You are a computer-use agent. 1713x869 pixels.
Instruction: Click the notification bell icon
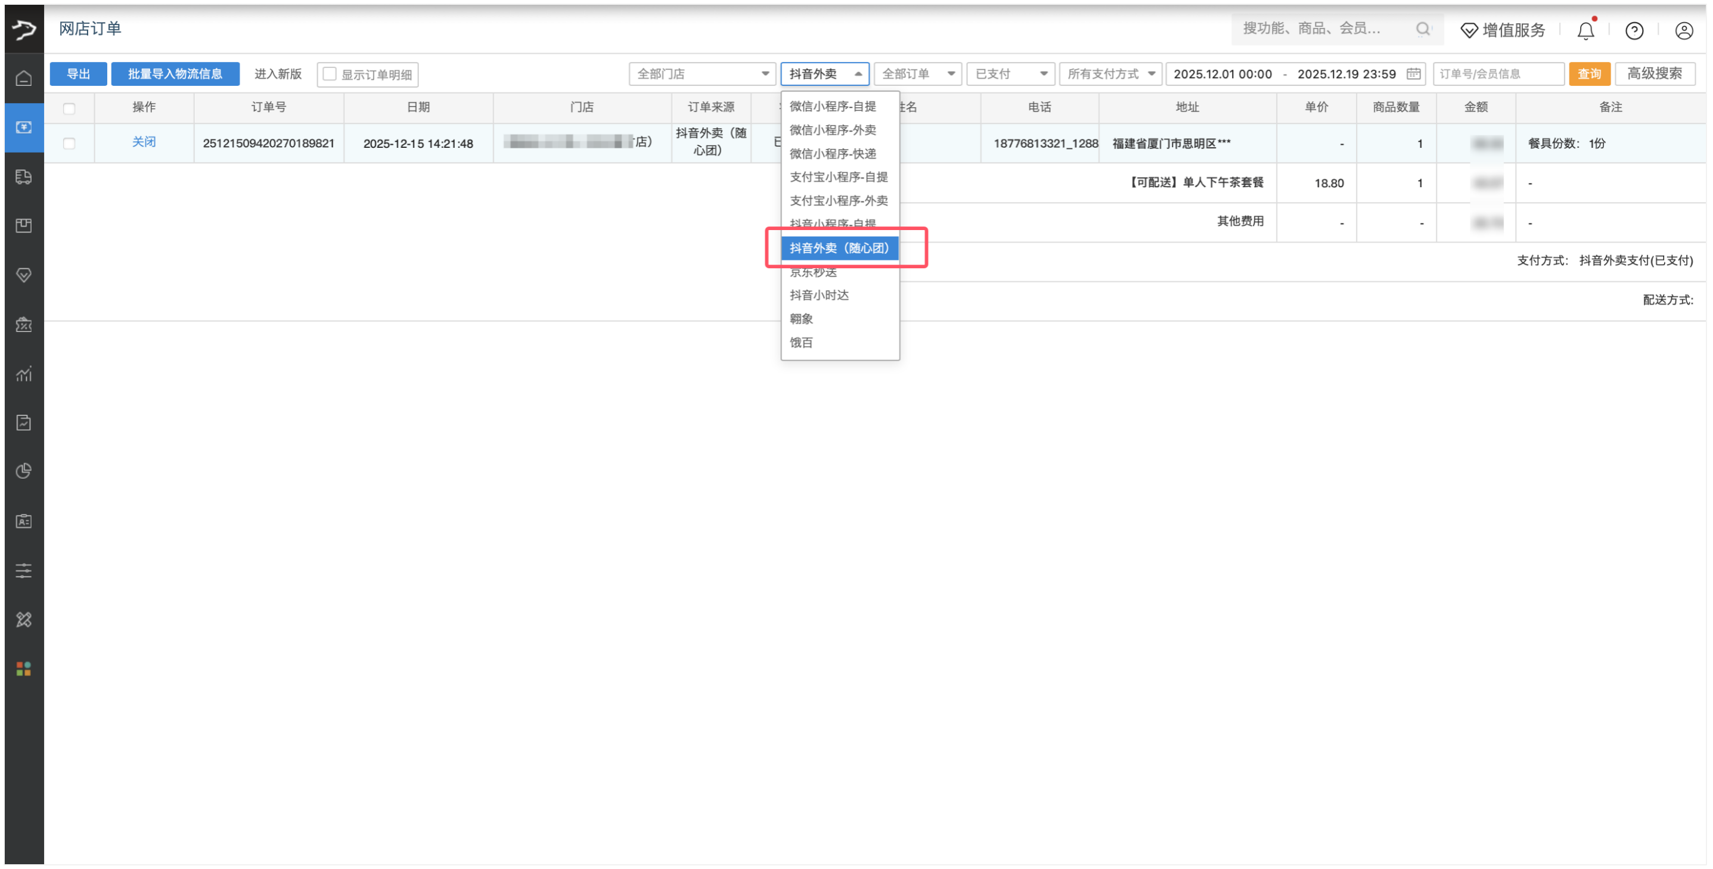tap(1585, 30)
